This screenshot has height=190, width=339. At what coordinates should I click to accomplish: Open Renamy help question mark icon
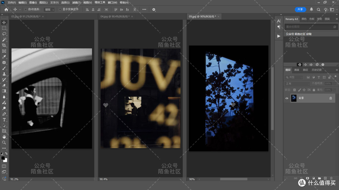coord(323,65)
